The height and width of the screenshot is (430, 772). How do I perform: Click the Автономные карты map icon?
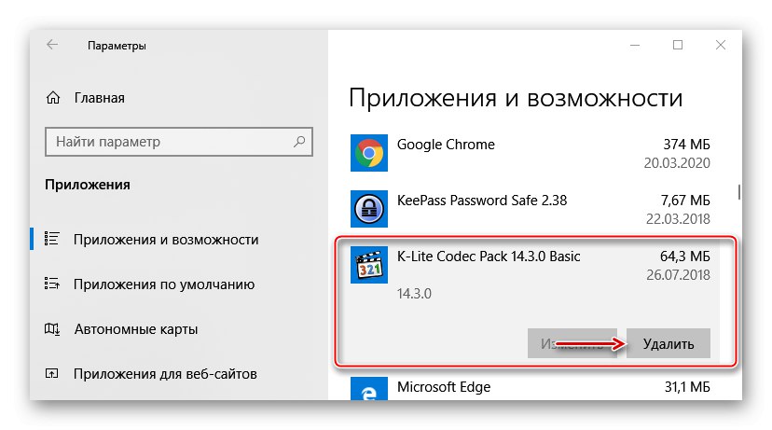pos(53,329)
